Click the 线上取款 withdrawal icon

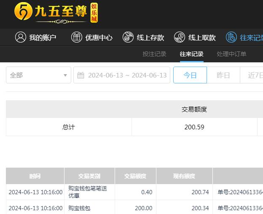click(x=180, y=37)
